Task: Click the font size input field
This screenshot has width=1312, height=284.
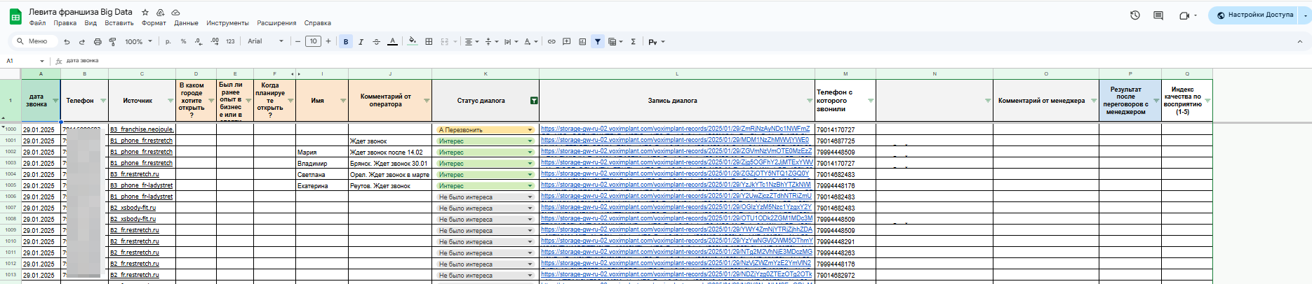Action: (x=313, y=42)
